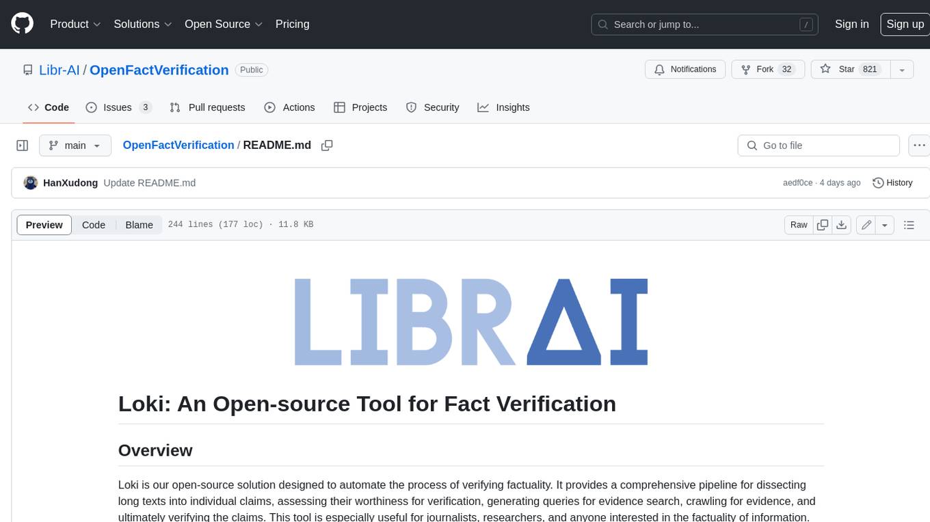The width and height of the screenshot is (930, 522).
Task: Open HanXudong's avatar profile
Action: tap(30, 182)
